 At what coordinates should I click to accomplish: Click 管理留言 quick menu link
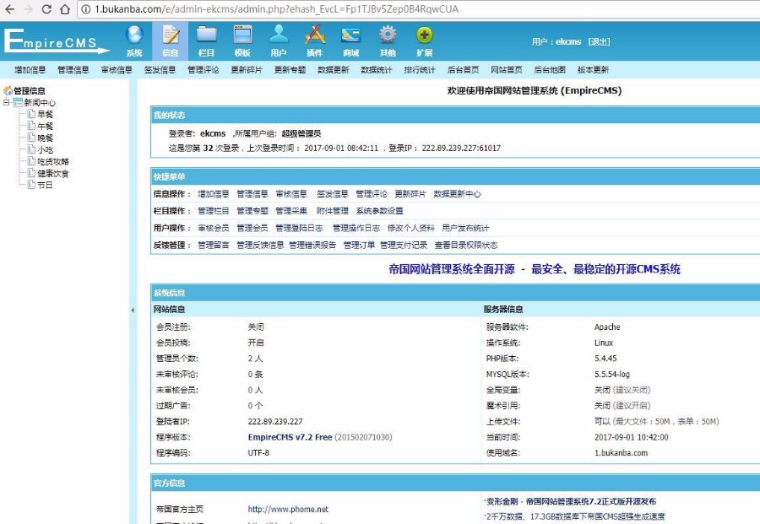click(x=214, y=245)
